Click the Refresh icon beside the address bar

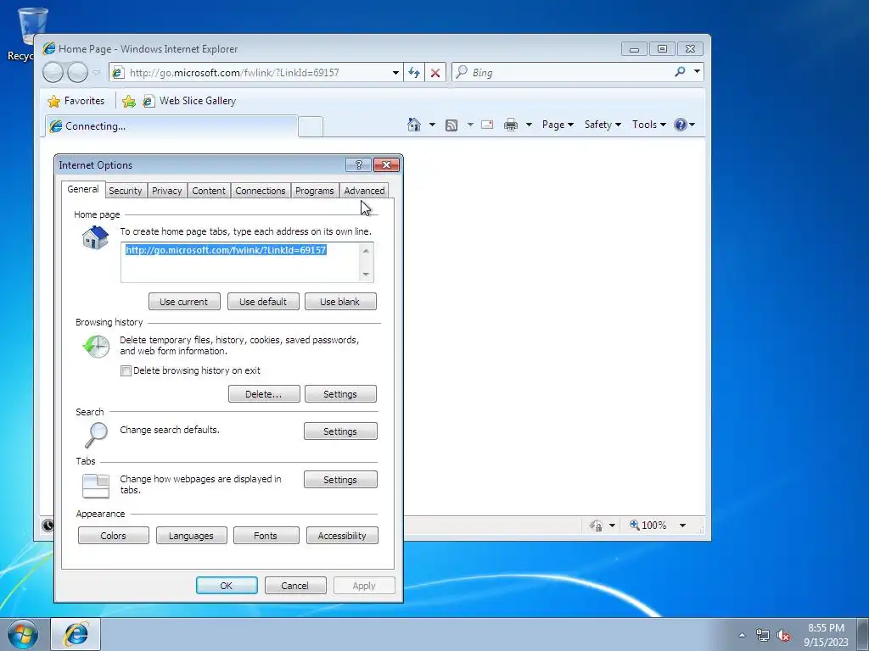[414, 73]
